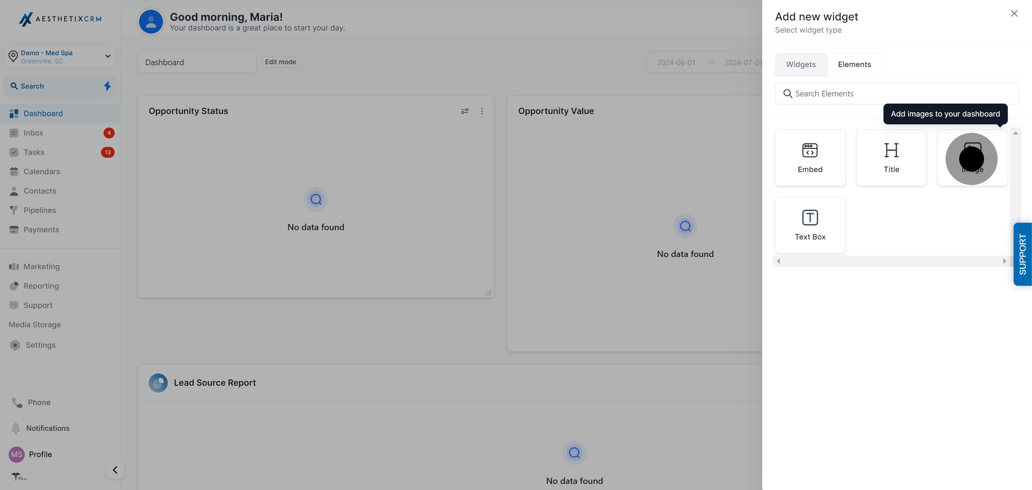Open Calendars from the sidebar

60,171
